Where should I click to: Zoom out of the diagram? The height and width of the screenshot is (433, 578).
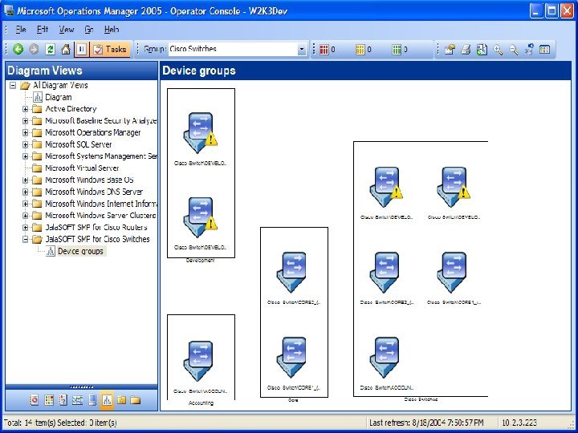(514, 50)
